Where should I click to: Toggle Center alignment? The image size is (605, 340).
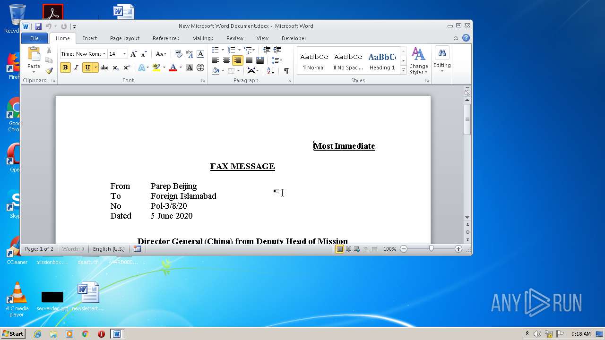click(x=226, y=60)
